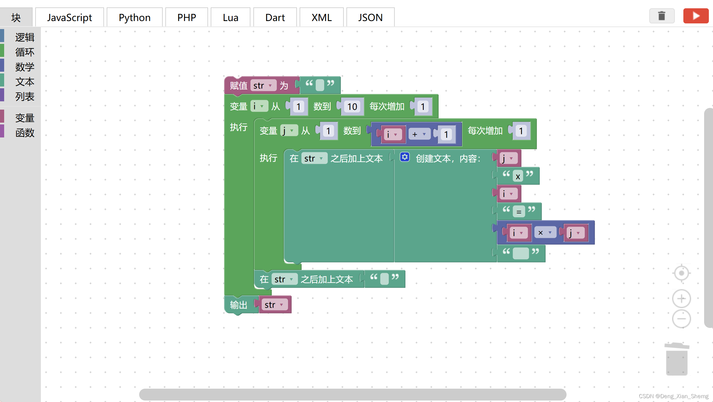Click the center workspace target icon
713x402 pixels.
coord(681,273)
